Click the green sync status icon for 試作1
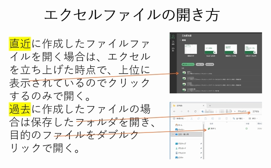Image resolution: width=271 pixels, height=168 pixels. (246, 129)
